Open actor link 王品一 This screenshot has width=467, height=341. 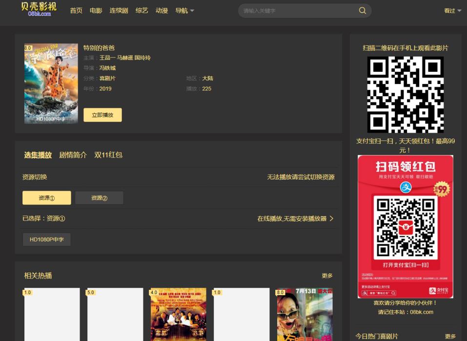pos(107,58)
